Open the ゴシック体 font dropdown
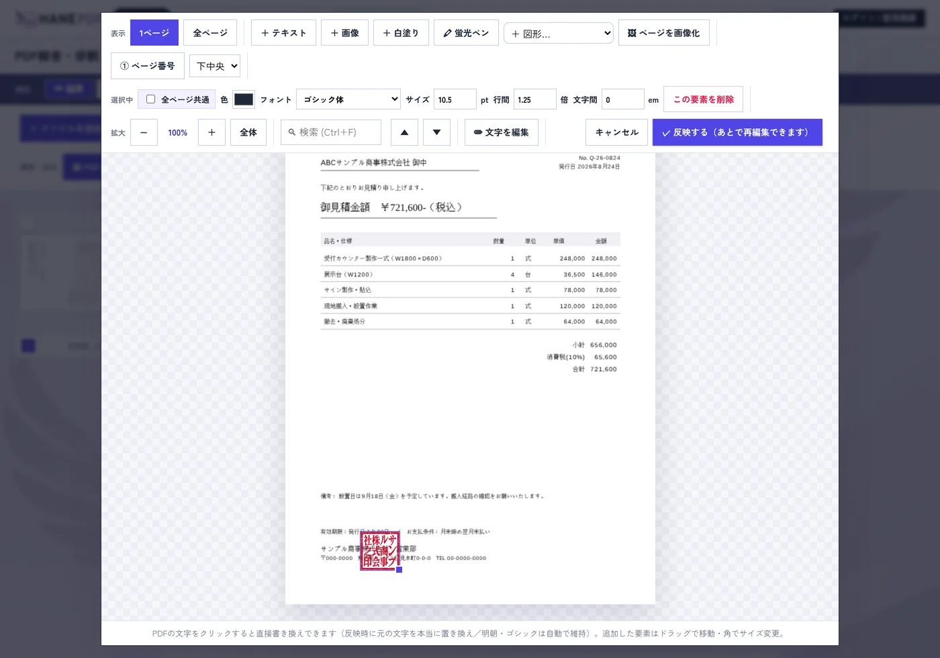The image size is (940, 658). click(x=348, y=99)
